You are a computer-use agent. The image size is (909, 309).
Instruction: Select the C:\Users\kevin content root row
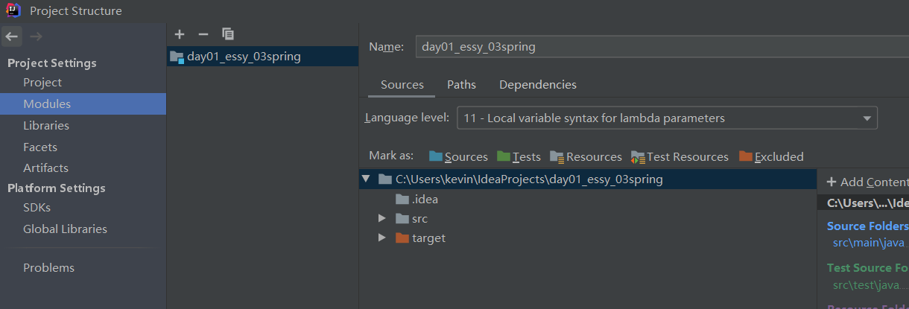[x=588, y=179]
